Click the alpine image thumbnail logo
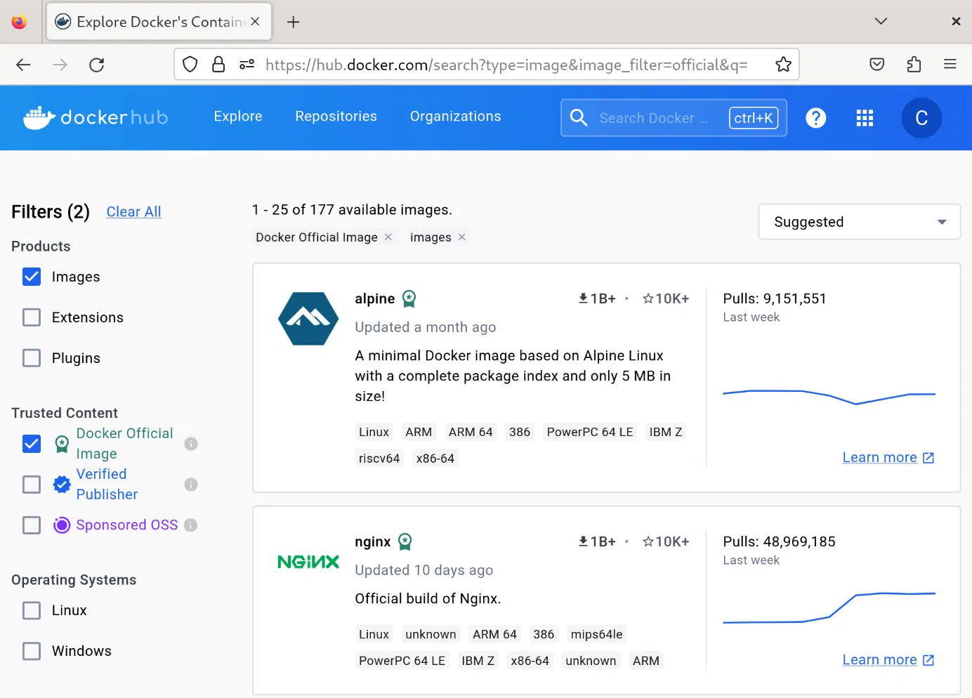Viewport: 972px width, 698px height. [308, 318]
